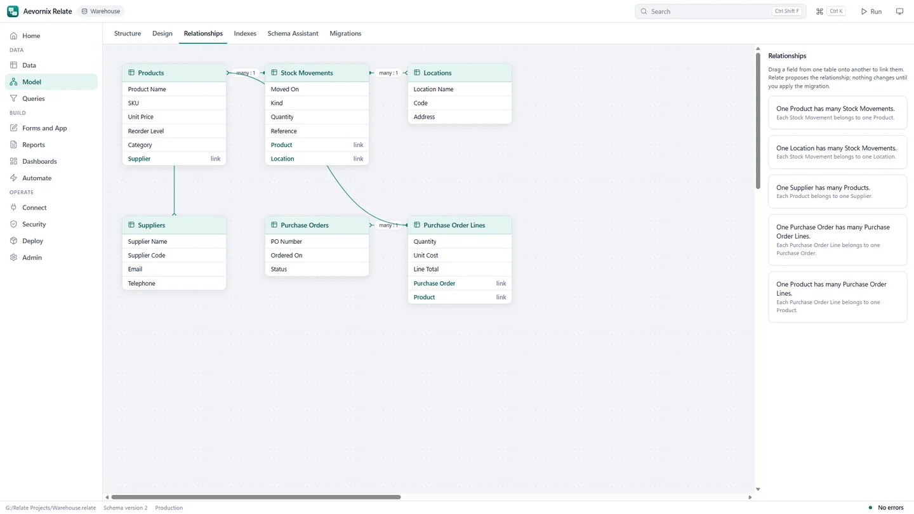
Task: Click the Queries funnel icon
Action: 13,98
